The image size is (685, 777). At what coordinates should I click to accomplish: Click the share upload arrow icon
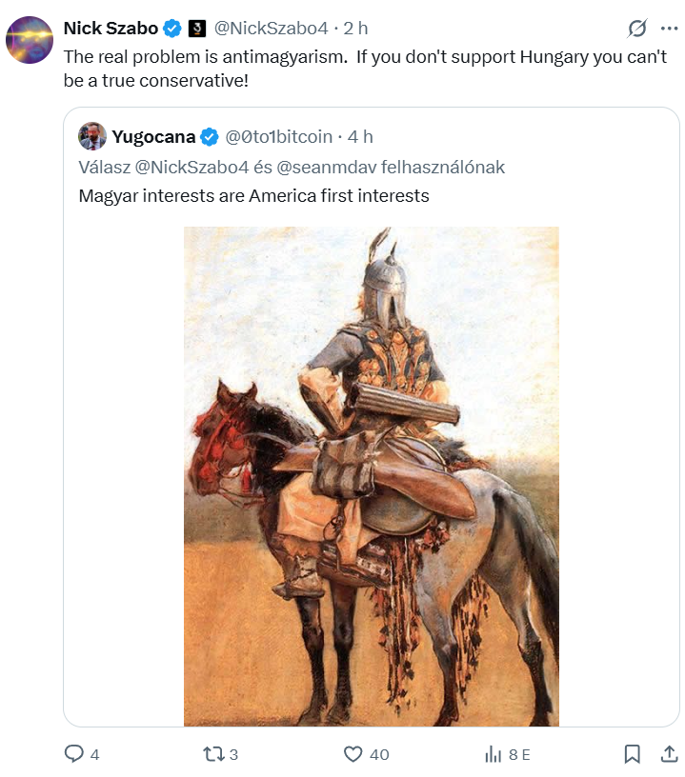[669, 754]
